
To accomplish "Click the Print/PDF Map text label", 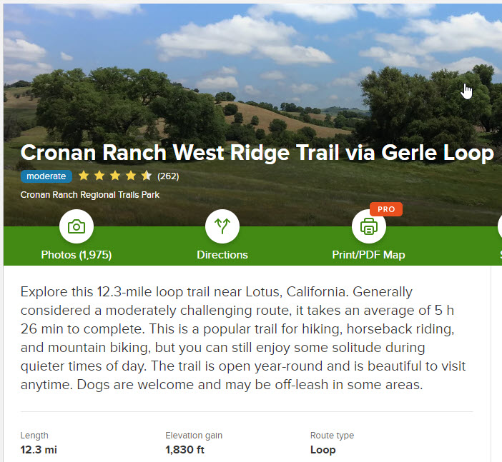I will (x=369, y=255).
